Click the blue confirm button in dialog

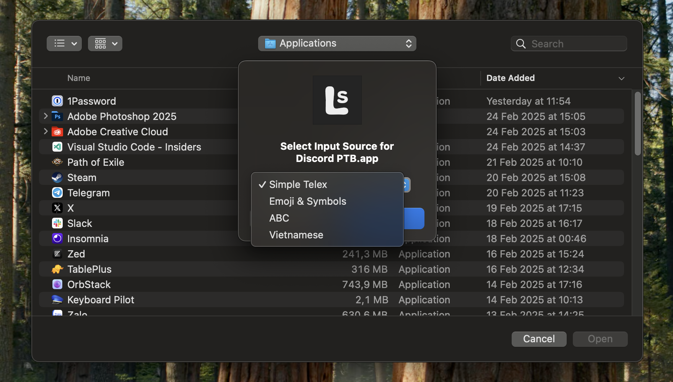414,219
